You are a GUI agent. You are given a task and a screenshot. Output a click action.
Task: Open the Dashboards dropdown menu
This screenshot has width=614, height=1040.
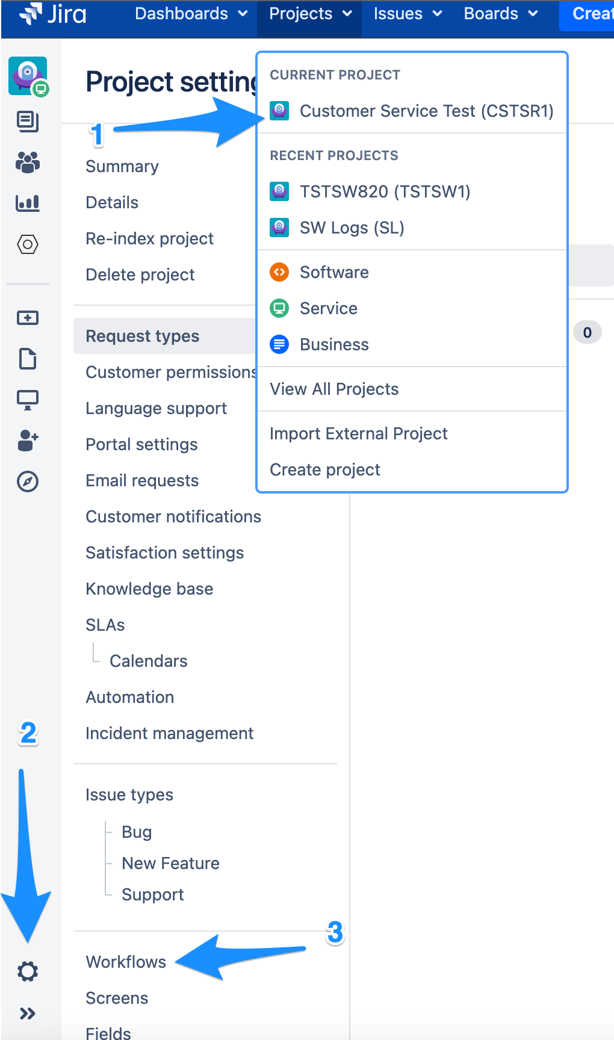pos(191,14)
